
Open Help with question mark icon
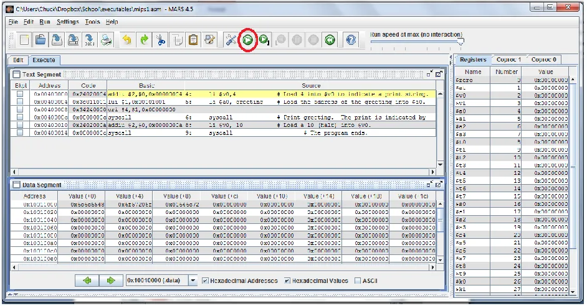click(351, 40)
